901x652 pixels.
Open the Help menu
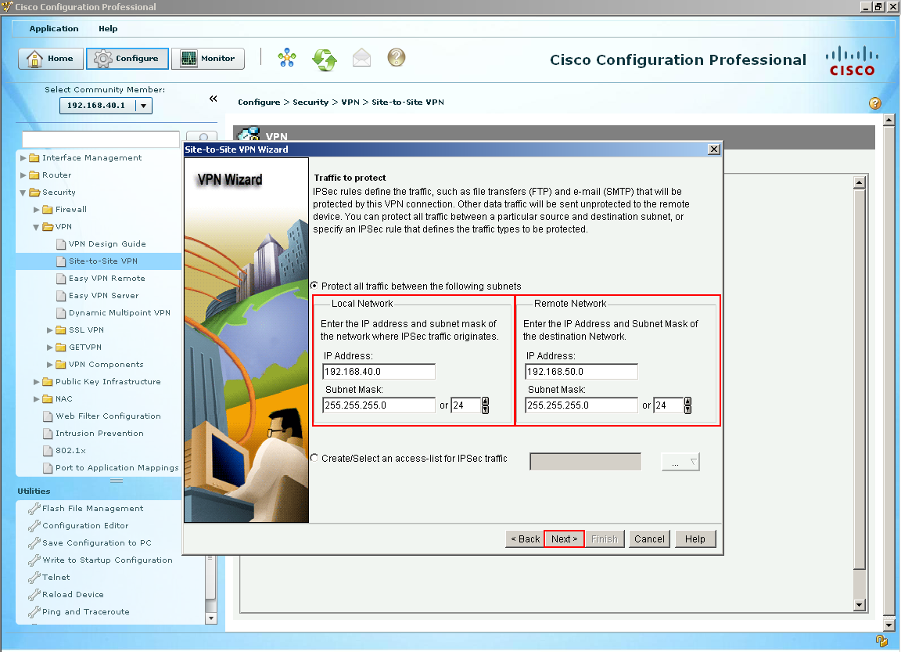tap(108, 29)
